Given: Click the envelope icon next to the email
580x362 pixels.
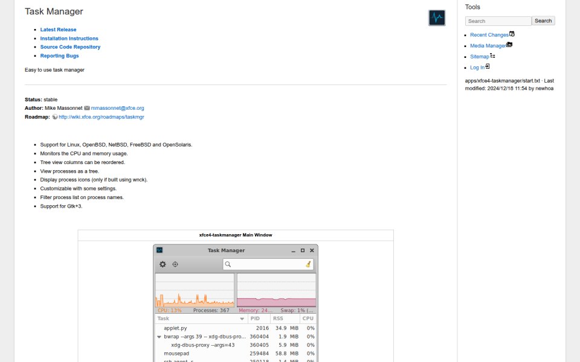Looking at the screenshot, I should 87,108.
